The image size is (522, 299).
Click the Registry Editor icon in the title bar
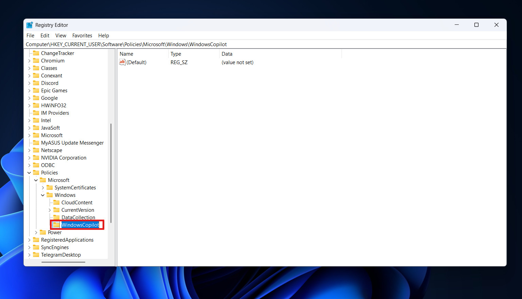pos(30,25)
